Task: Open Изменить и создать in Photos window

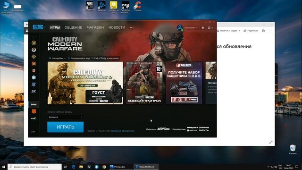Action: coord(228,31)
